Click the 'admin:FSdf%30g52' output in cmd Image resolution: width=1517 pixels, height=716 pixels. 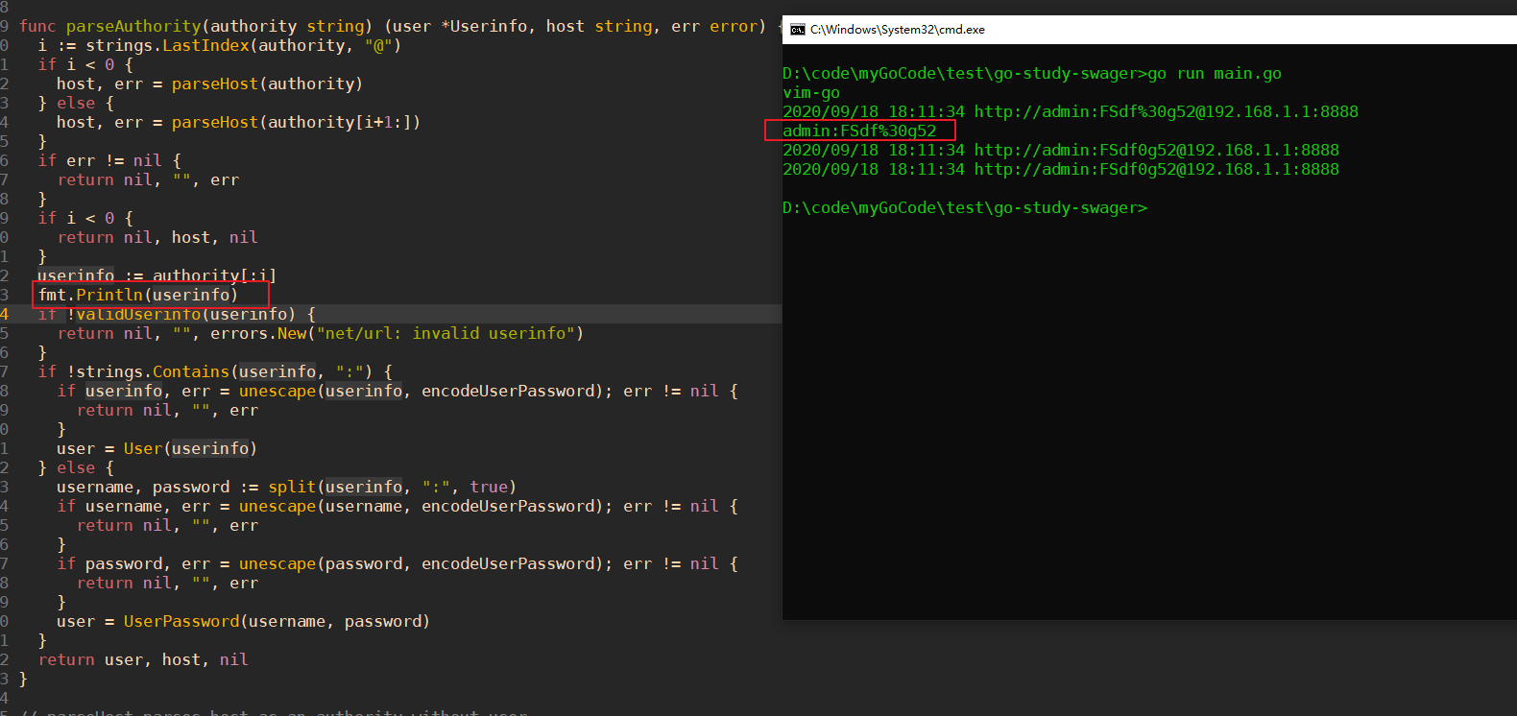click(859, 131)
